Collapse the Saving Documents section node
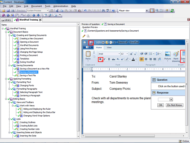The height and width of the screenshot is (143, 190). 9,66
